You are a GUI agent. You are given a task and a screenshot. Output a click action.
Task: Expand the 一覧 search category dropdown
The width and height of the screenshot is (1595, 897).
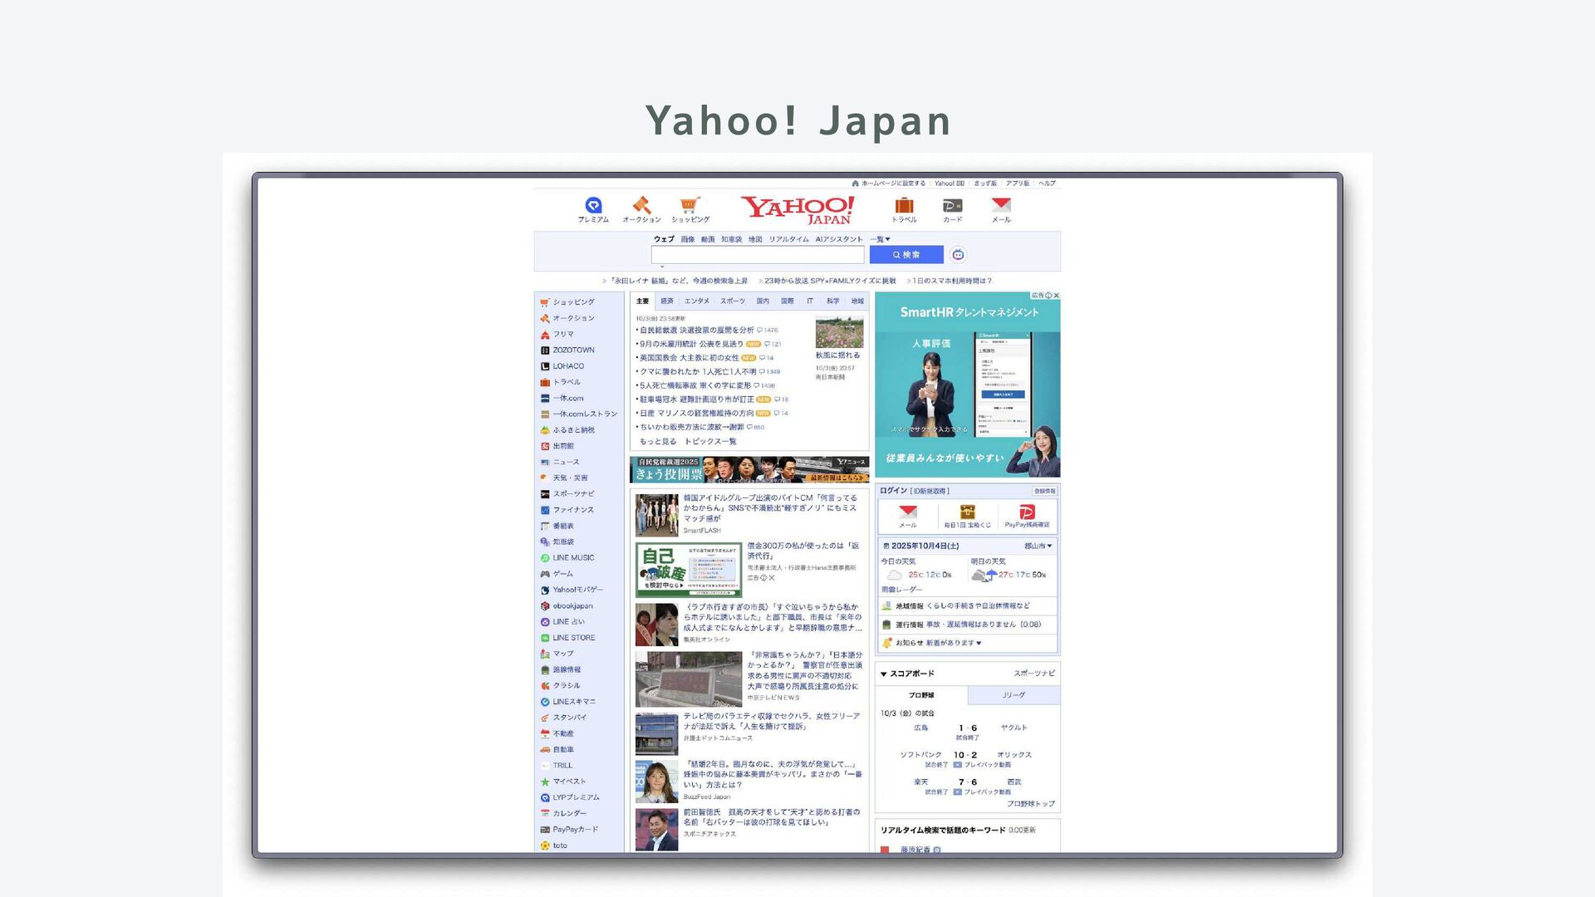point(881,239)
